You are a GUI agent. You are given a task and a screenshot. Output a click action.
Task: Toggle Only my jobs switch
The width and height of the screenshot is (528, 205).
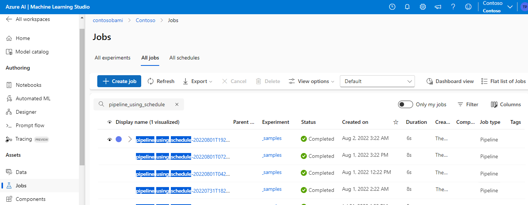(x=406, y=104)
